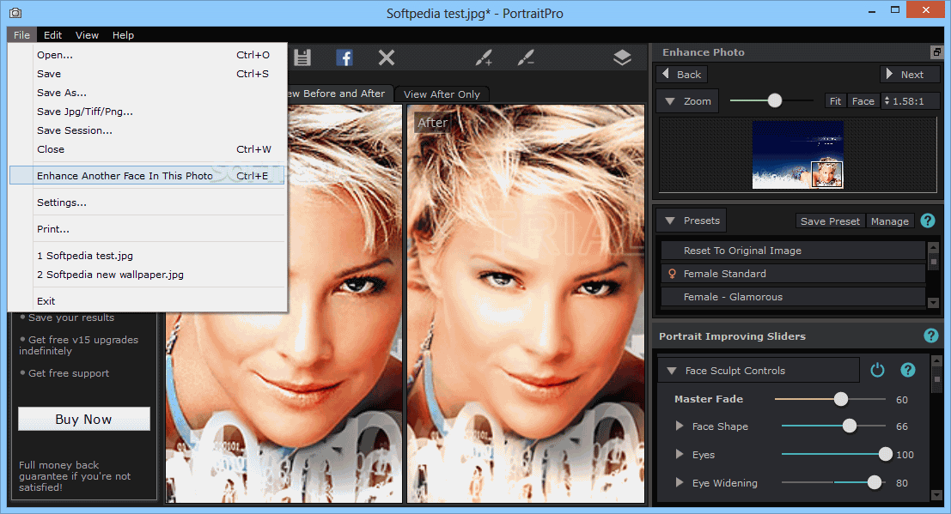Click camera icon in the title bar
The height and width of the screenshot is (514, 951).
pyautogui.click(x=15, y=13)
